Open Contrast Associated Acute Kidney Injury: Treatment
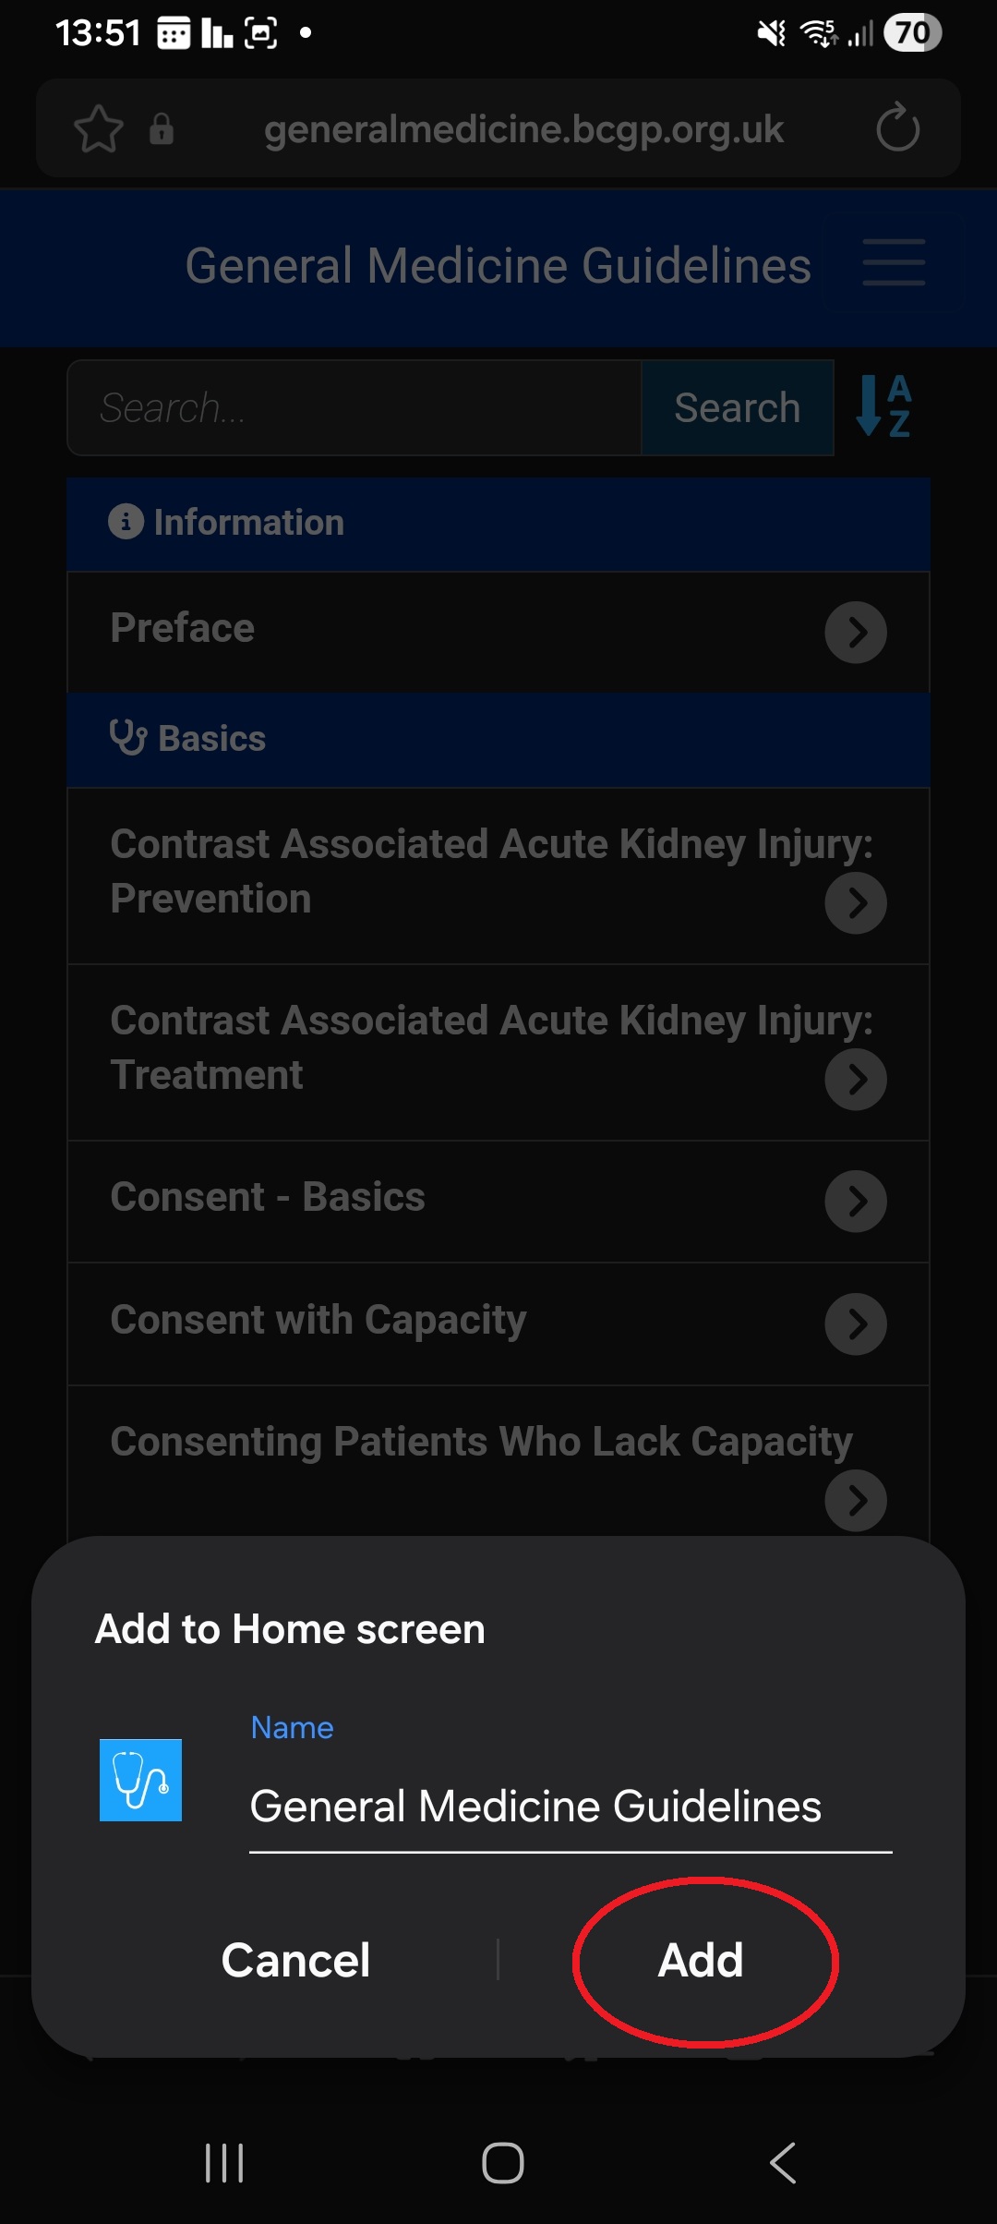The image size is (997, 2224). click(x=498, y=1053)
